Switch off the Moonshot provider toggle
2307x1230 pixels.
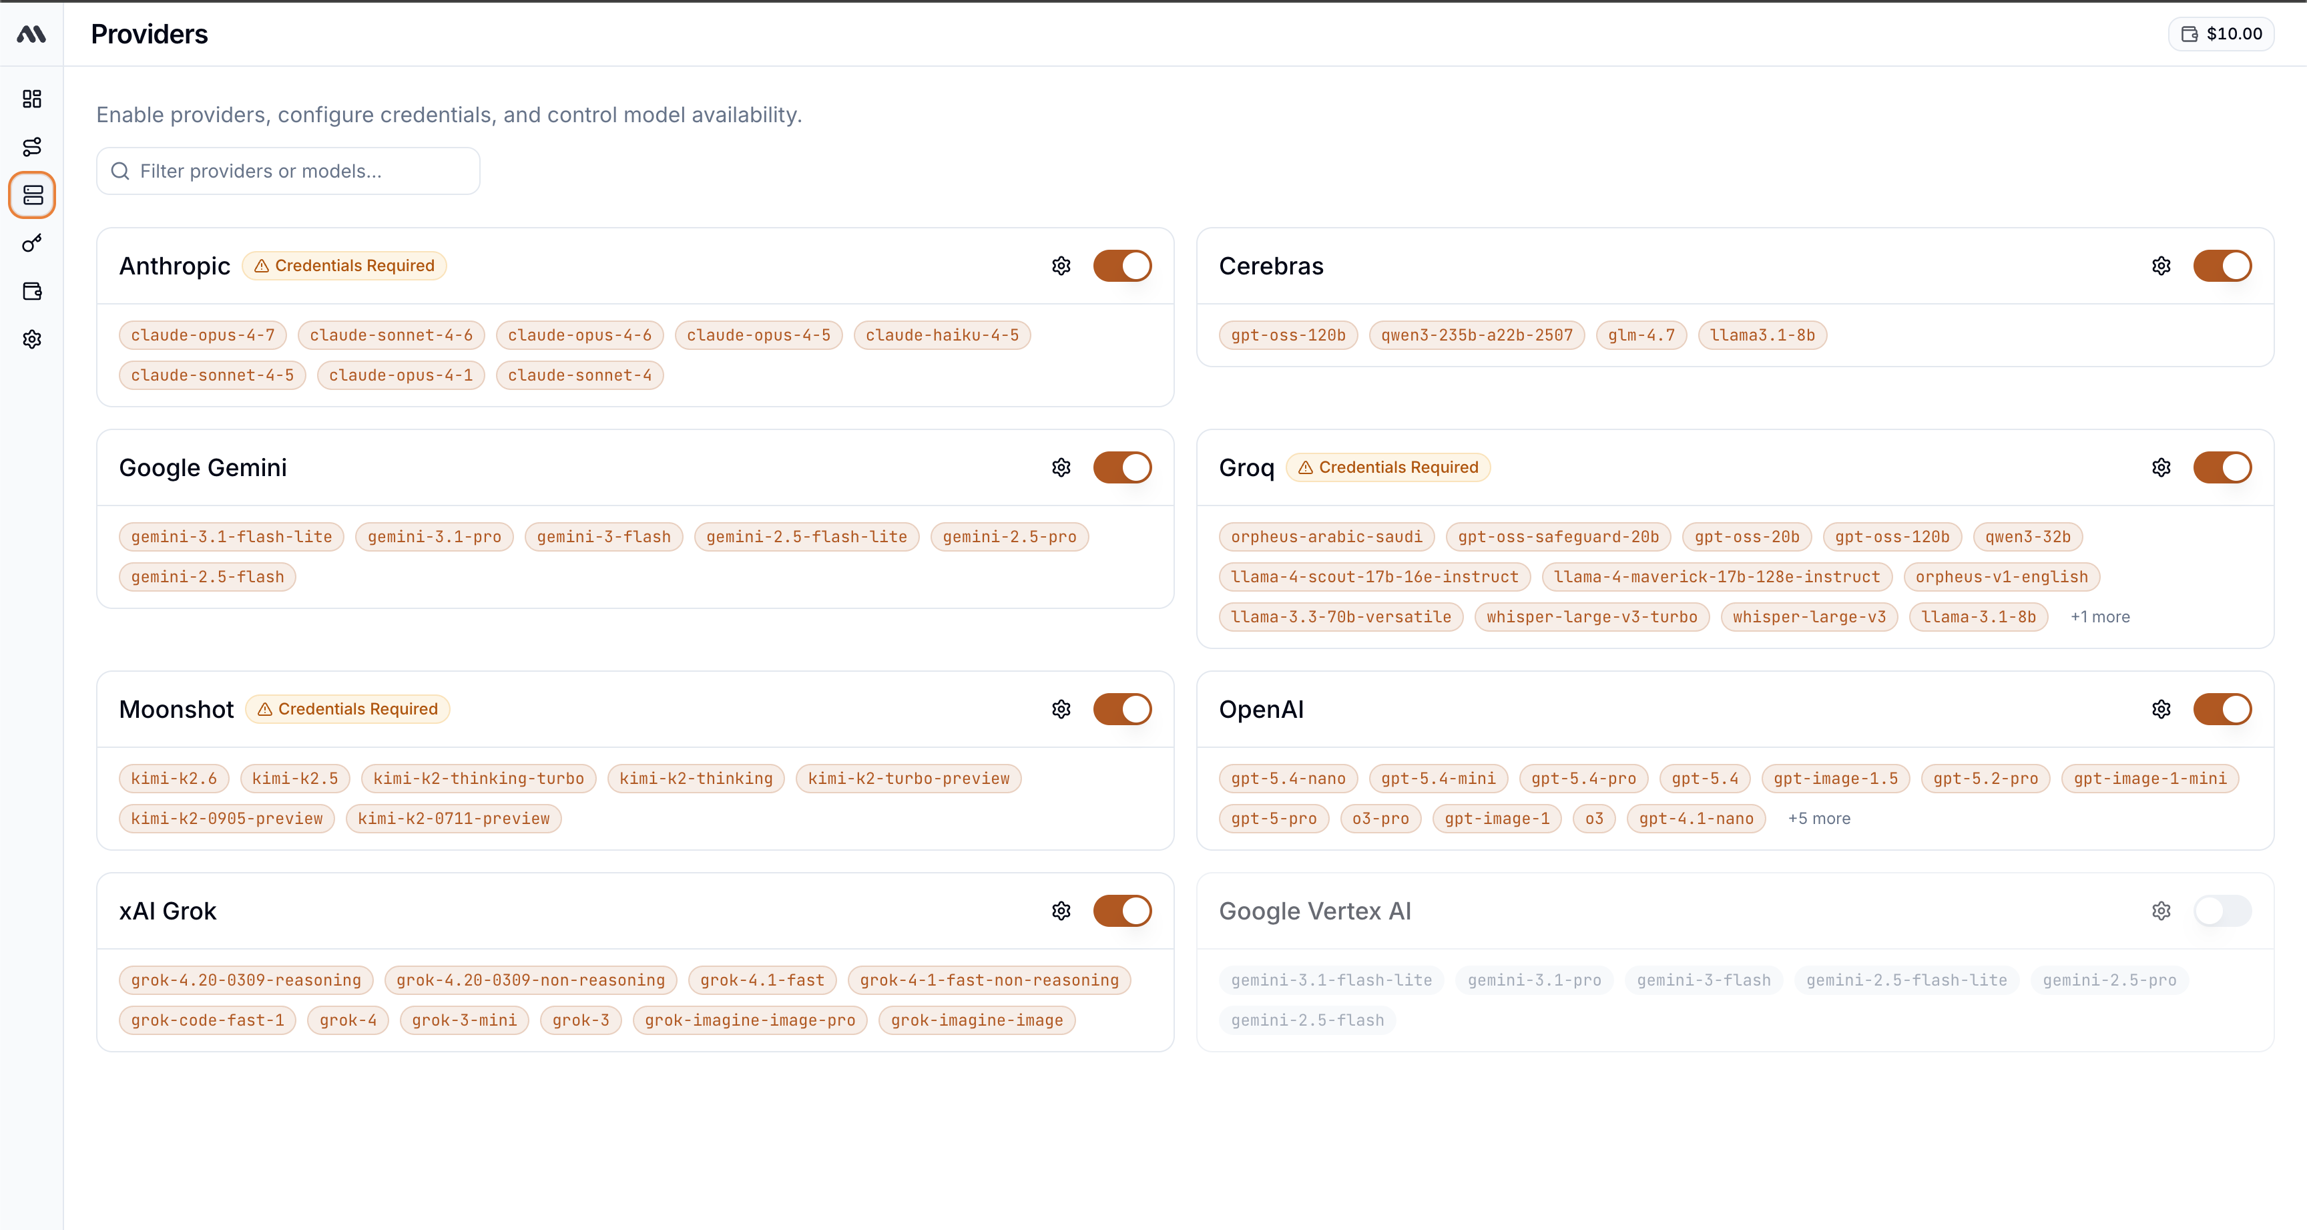[x=1122, y=710]
